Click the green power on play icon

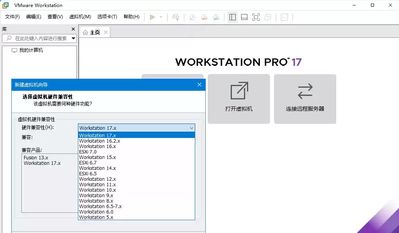[152, 17]
